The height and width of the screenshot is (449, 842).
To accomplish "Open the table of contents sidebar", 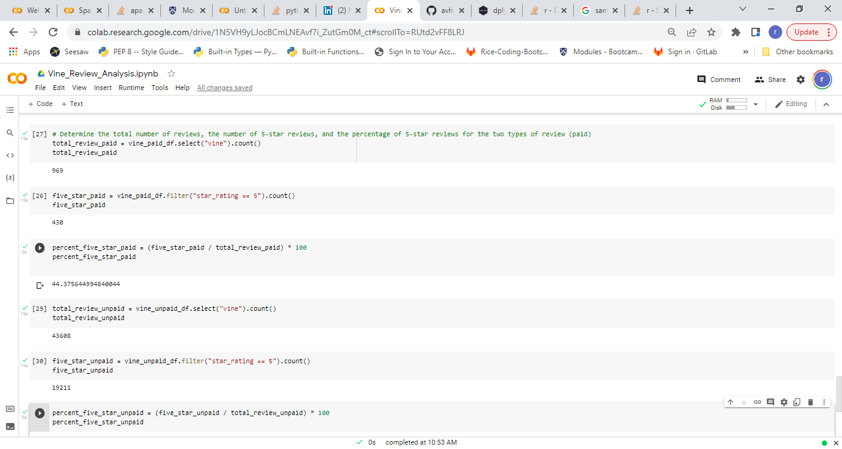I will (10, 110).
